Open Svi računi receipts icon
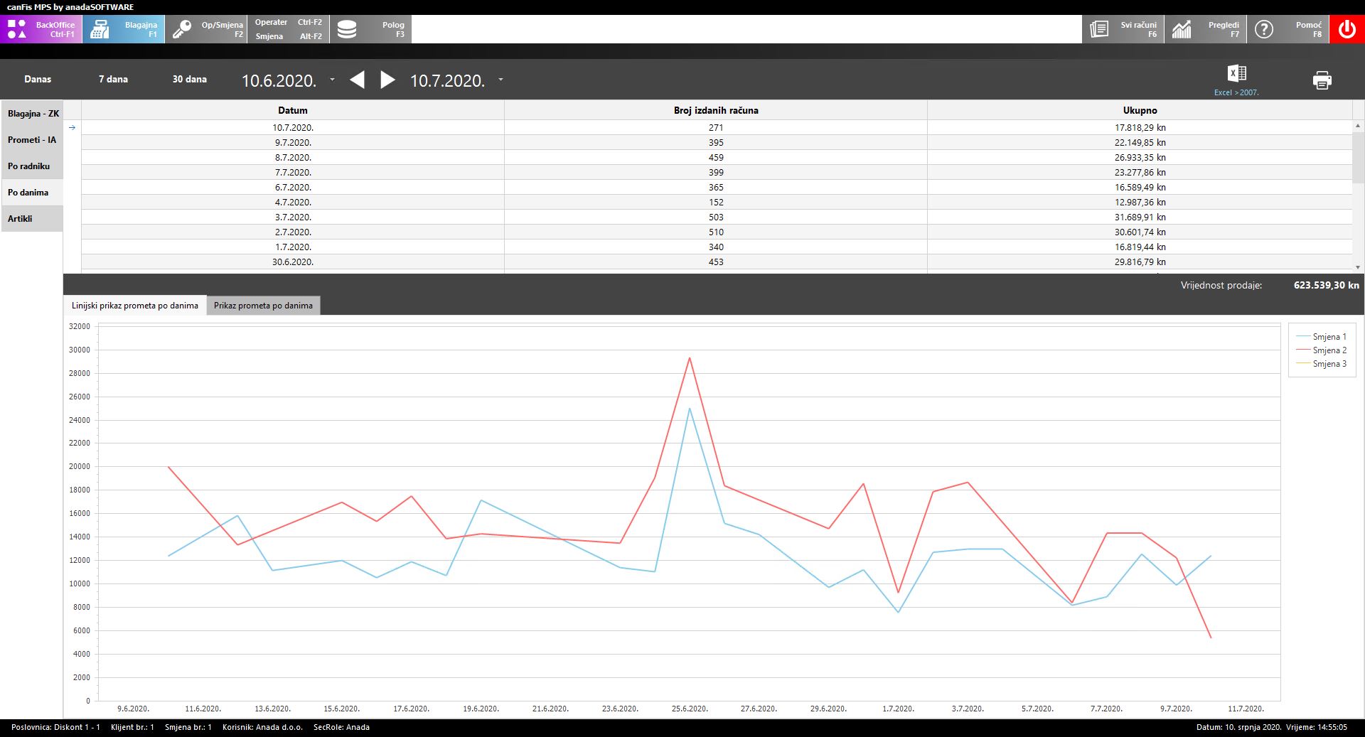1365x737 pixels. [x=1099, y=29]
